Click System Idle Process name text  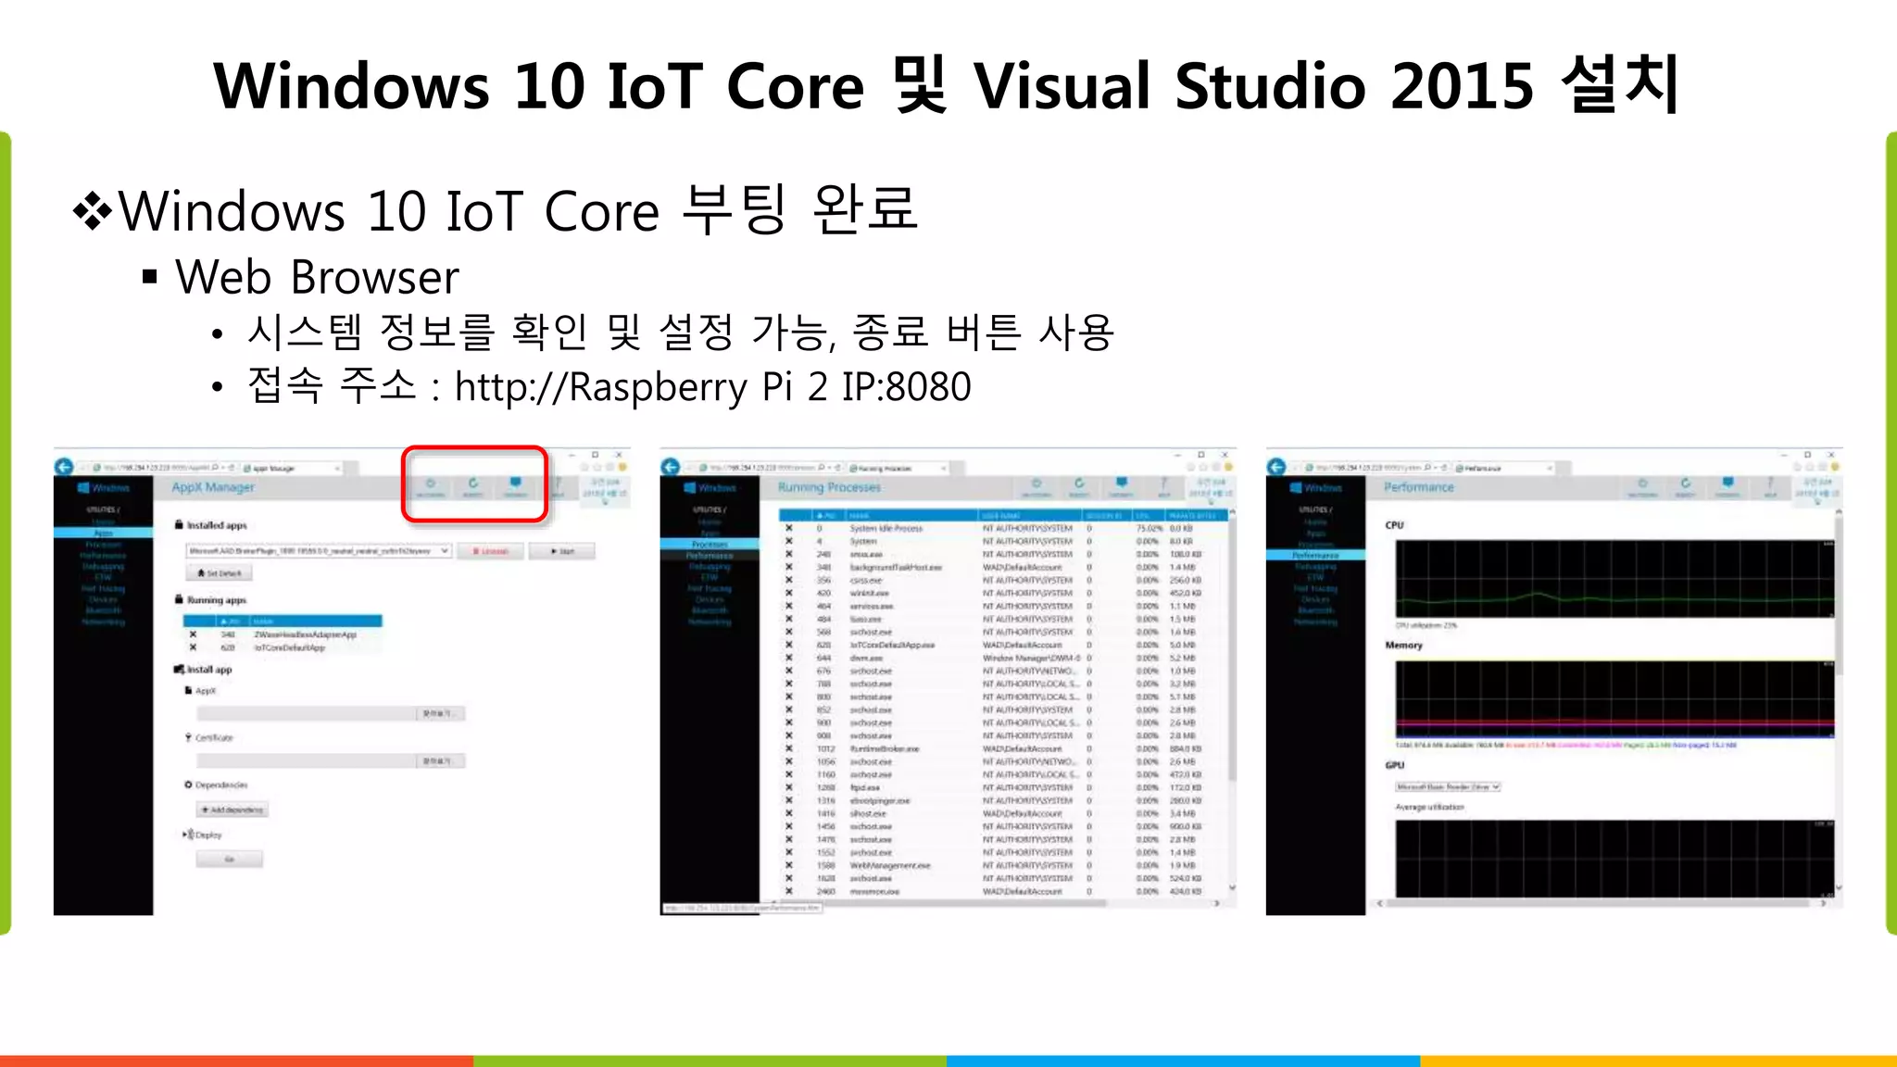[x=886, y=528]
